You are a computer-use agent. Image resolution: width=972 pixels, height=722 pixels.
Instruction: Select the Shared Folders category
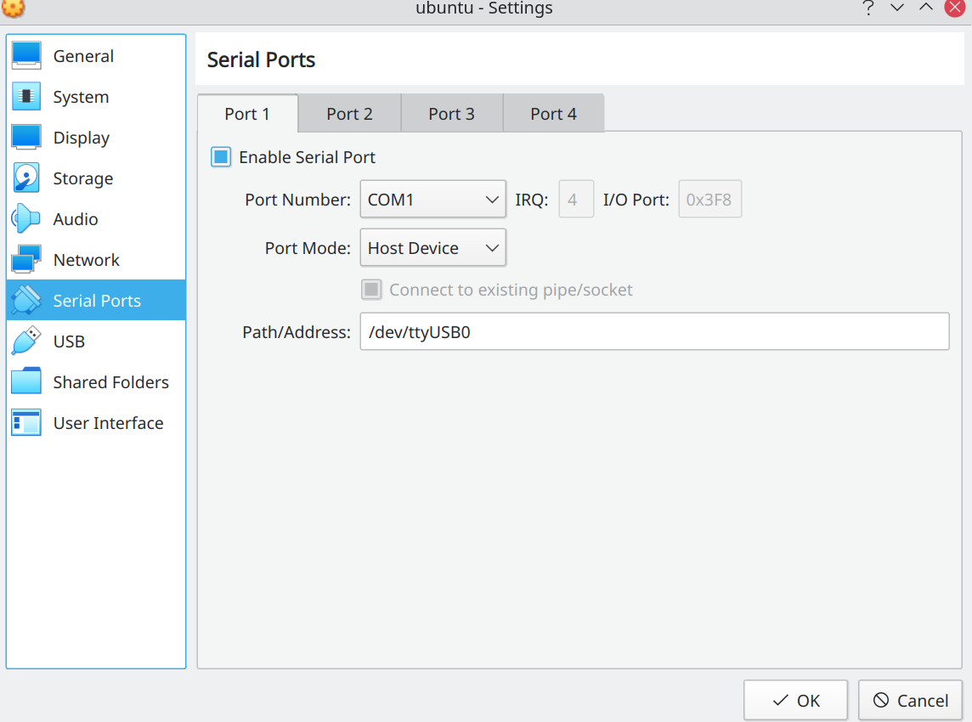coord(96,381)
